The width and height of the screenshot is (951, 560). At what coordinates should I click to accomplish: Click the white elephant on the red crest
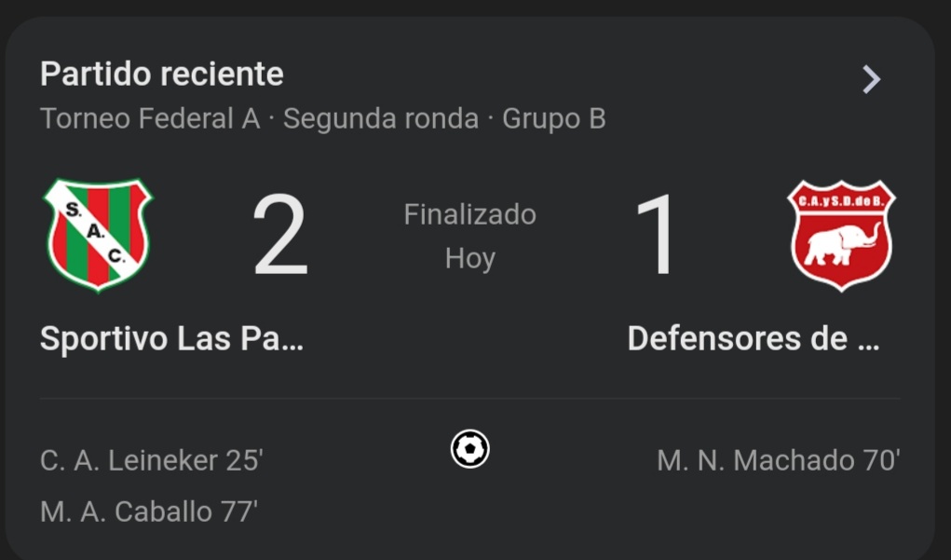tap(841, 245)
